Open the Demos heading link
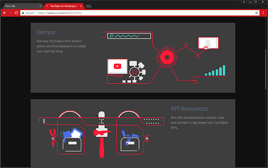Viewport: 268px width, 168px height. pos(46,32)
